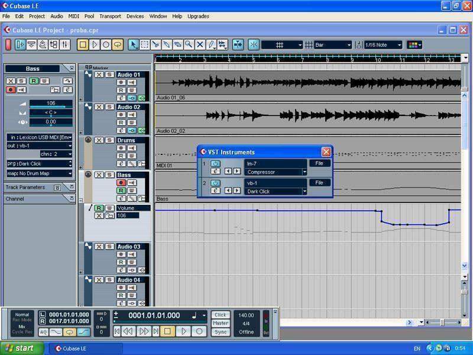Select the Range Selection tool in toolbar
Screen dimensions: 473x355
144,44
